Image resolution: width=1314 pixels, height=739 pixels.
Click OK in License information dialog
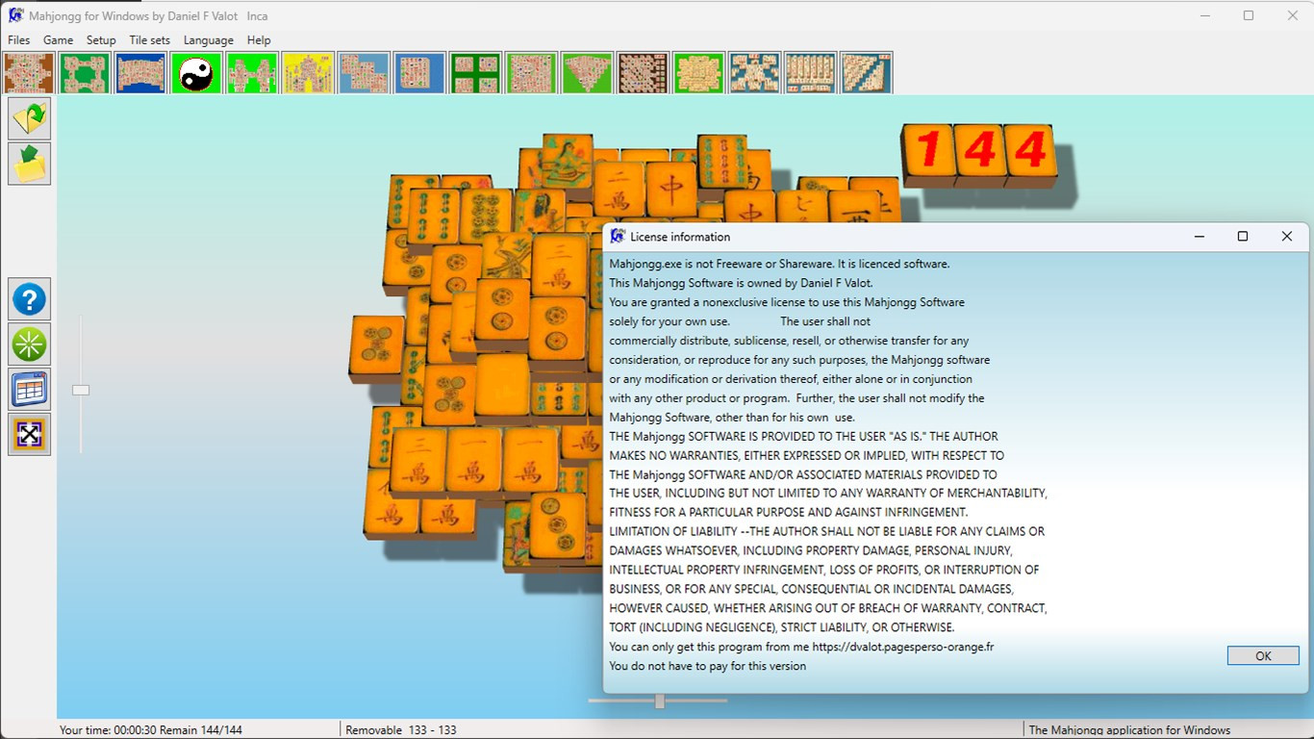(1262, 655)
